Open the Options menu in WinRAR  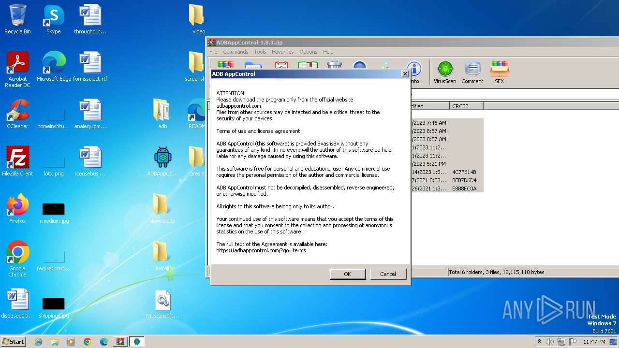pyautogui.click(x=308, y=52)
